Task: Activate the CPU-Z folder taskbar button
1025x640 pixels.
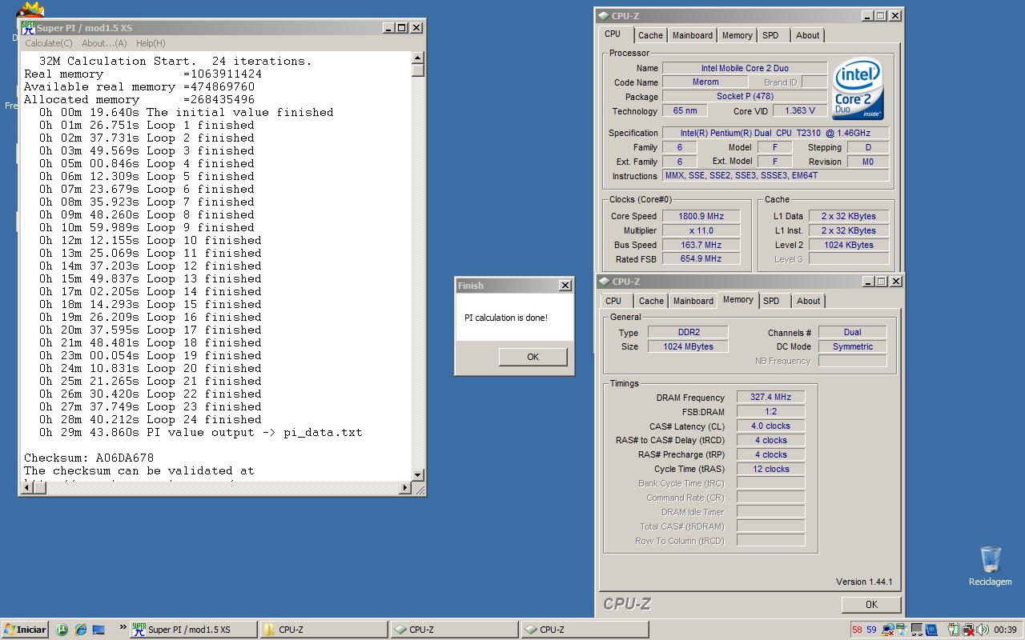Action: coord(324,630)
